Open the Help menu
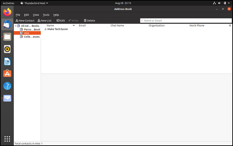Viewport: 233px width, 146px height. [56, 15]
